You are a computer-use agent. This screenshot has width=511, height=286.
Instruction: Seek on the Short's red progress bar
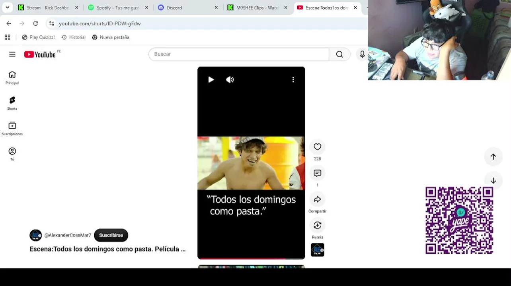coord(251,258)
